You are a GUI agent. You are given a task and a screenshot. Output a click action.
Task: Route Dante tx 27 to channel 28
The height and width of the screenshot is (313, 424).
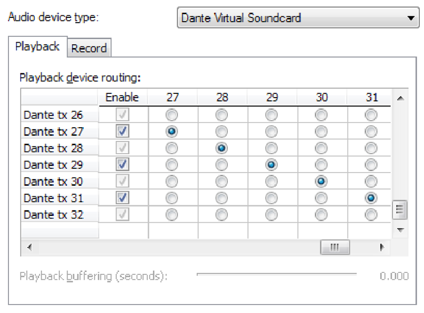(221, 131)
